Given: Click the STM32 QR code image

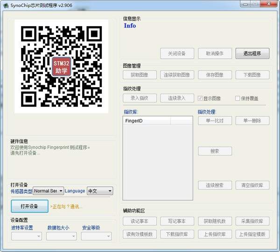Looking at the screenshot, I should [x=61, y=66].
